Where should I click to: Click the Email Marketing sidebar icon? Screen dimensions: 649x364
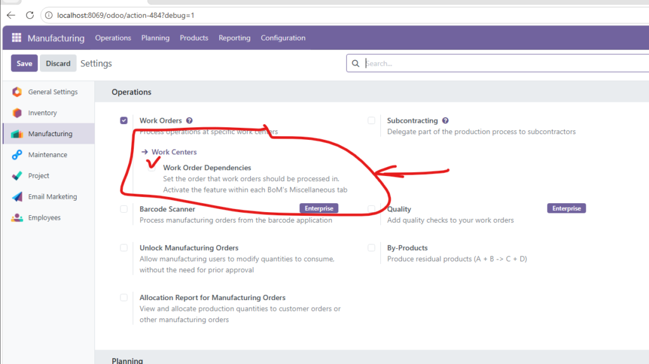(17, 197)
